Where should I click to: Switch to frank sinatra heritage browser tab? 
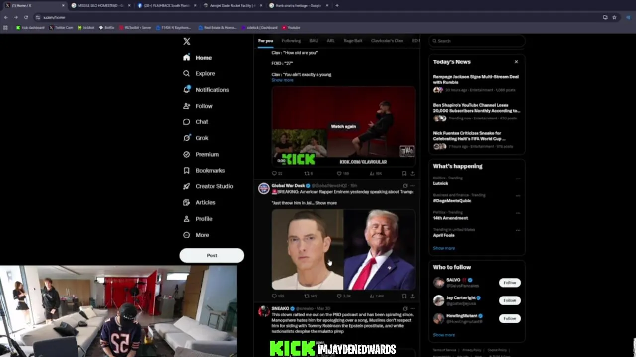point(300,5)
